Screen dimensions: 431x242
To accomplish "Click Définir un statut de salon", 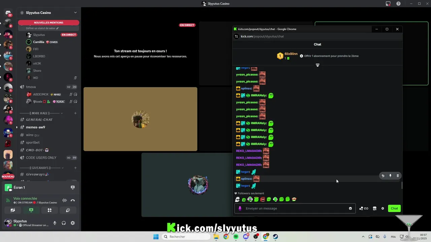I will 42,28.
